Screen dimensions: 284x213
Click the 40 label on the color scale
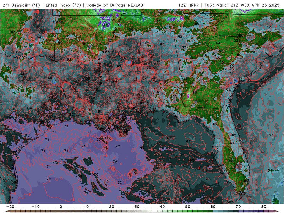(162, 207)
